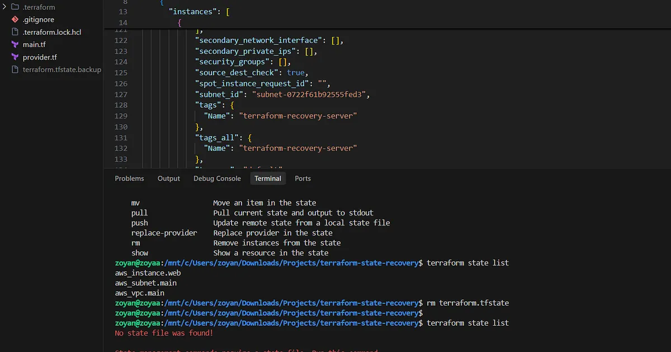
Task: Click the "push" subcommand in terminal help
Action: tap(140, 222)
